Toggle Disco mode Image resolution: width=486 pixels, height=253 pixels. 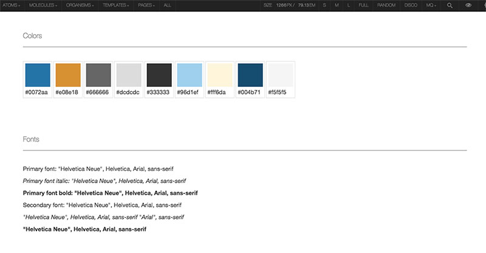[411, 5]
